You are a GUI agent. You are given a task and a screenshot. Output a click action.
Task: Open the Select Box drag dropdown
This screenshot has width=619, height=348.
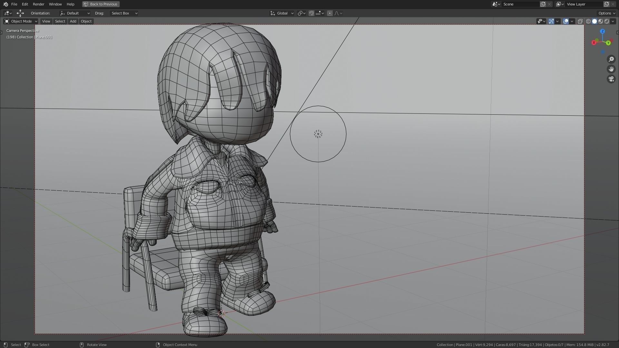(124, 13)
